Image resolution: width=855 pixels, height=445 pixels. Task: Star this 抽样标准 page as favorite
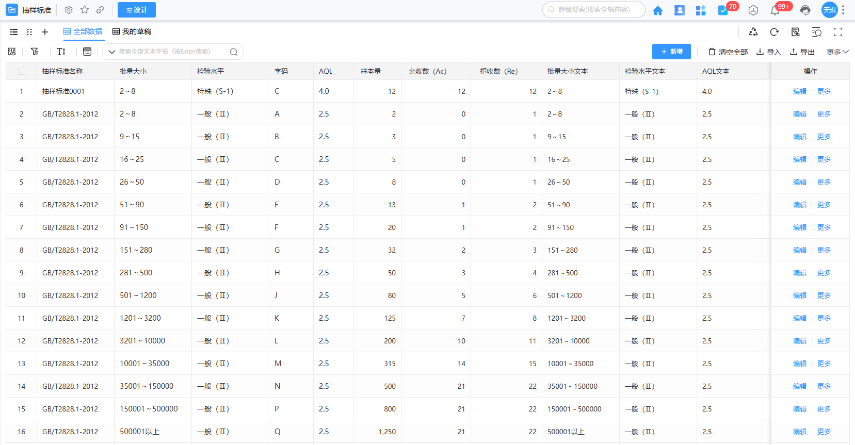coord(85,10)
